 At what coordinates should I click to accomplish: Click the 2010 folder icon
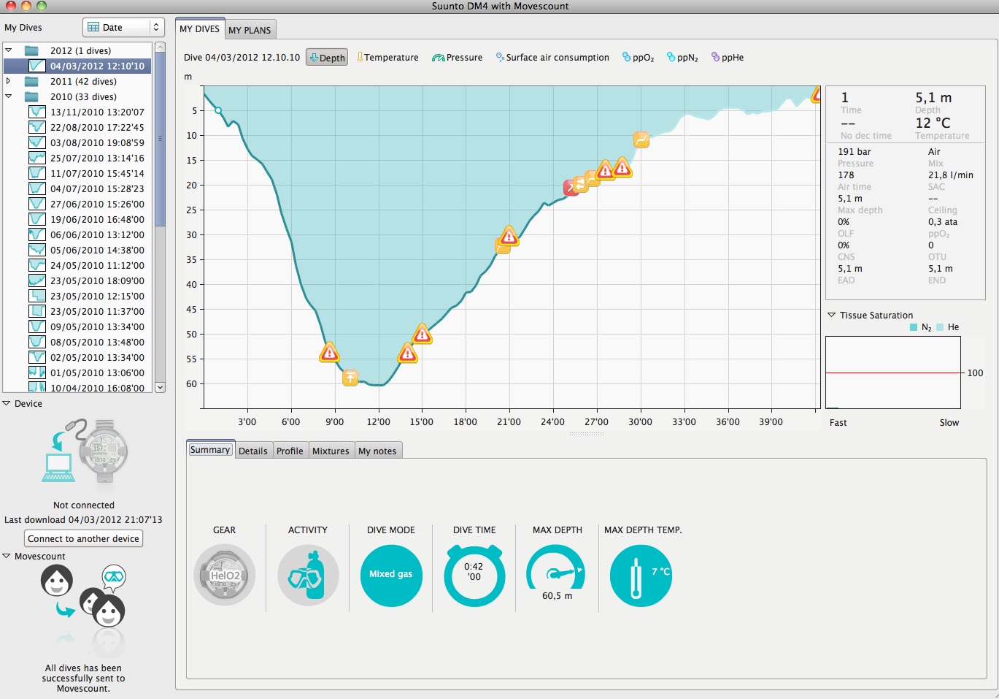[31, 96]
